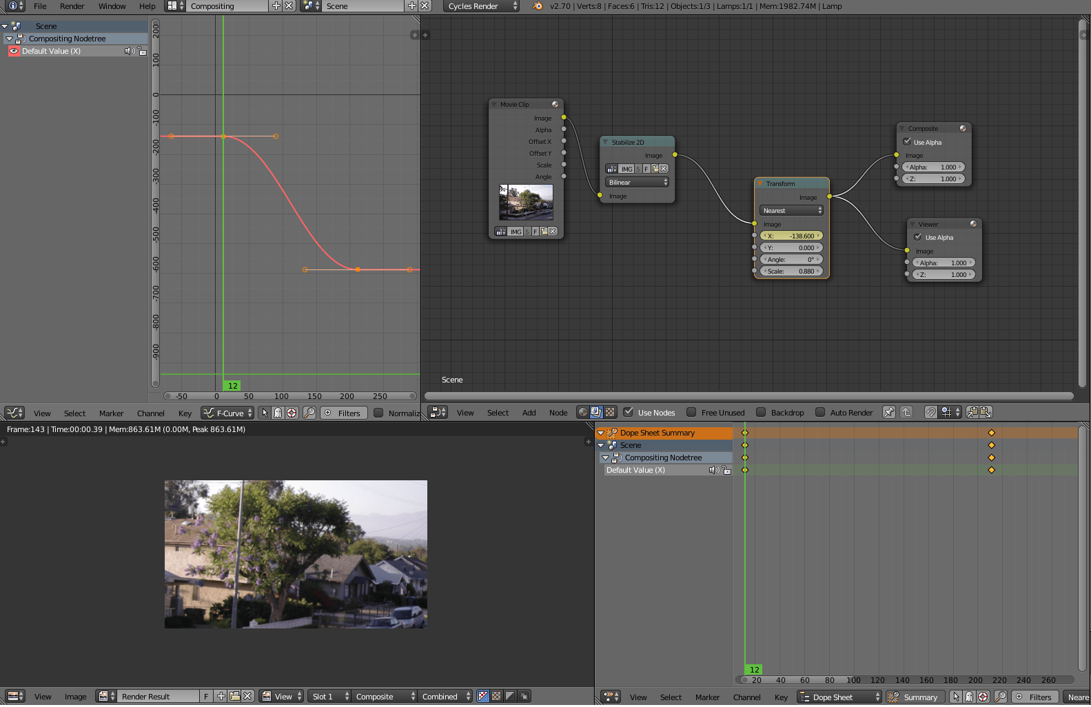Uncheck the Use Nodes checkbox

[628, 413]
